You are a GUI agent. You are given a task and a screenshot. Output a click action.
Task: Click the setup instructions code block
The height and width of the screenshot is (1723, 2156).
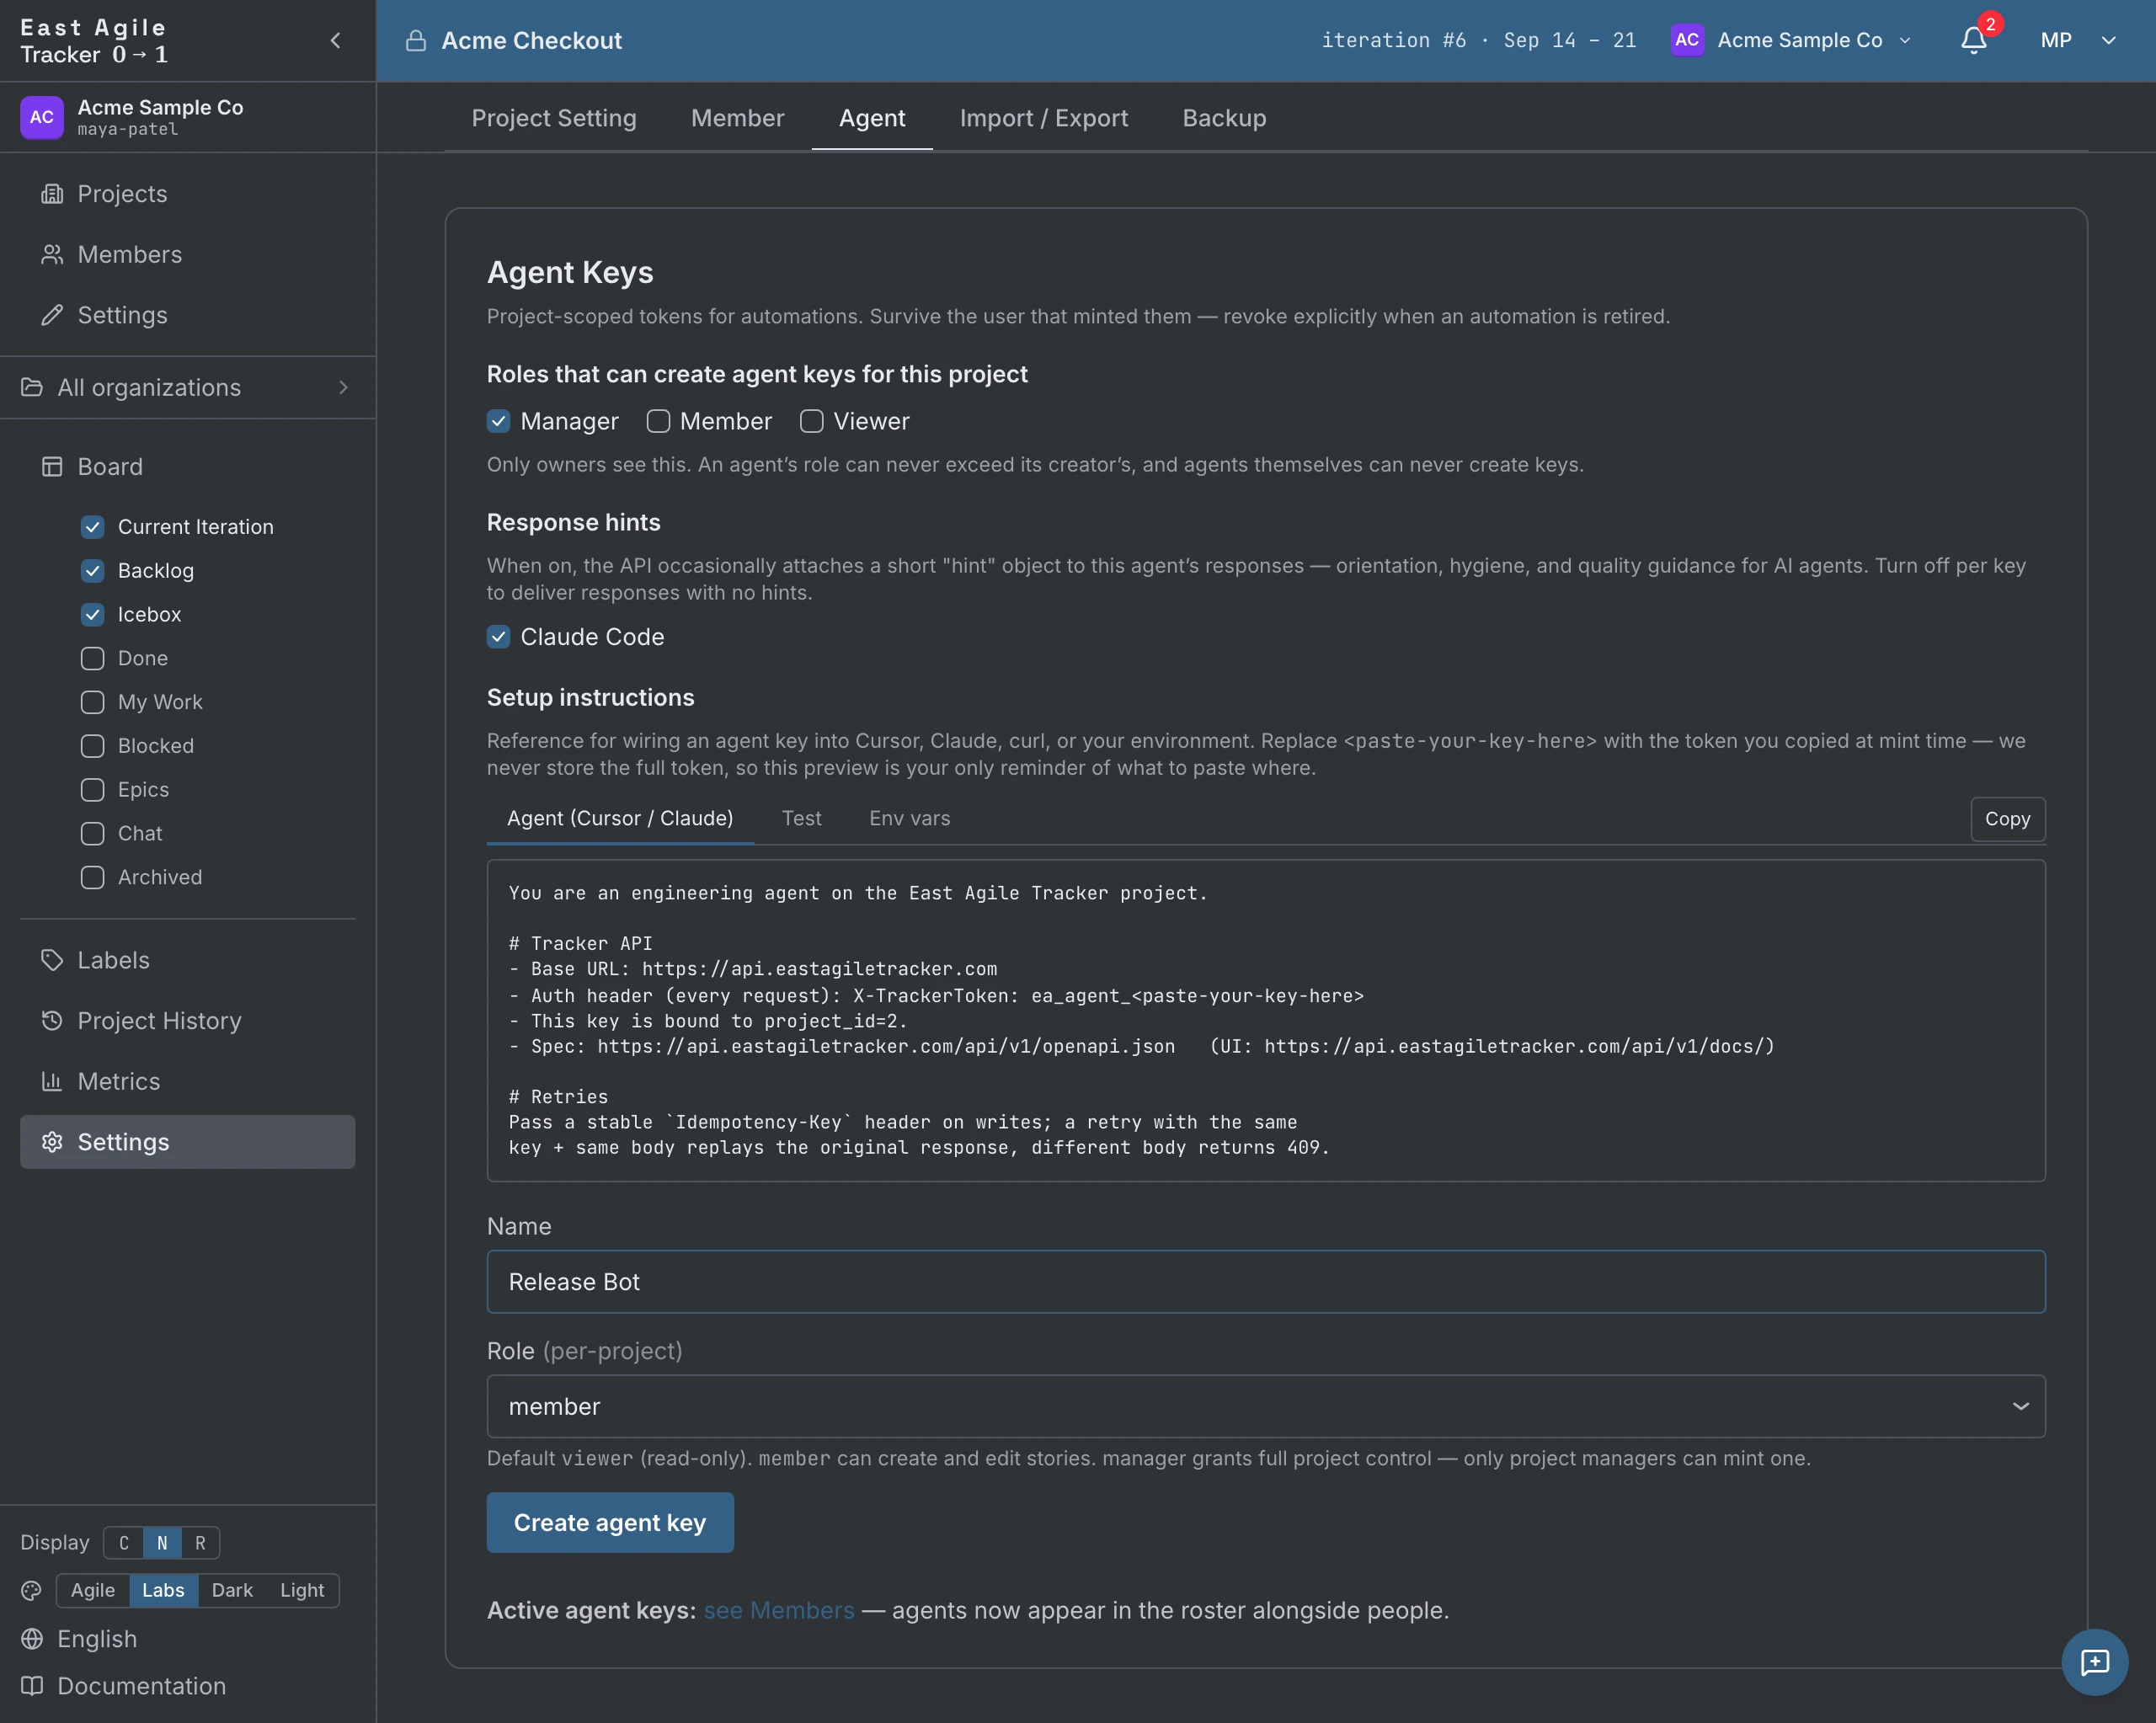(x=1265, y=1021)
